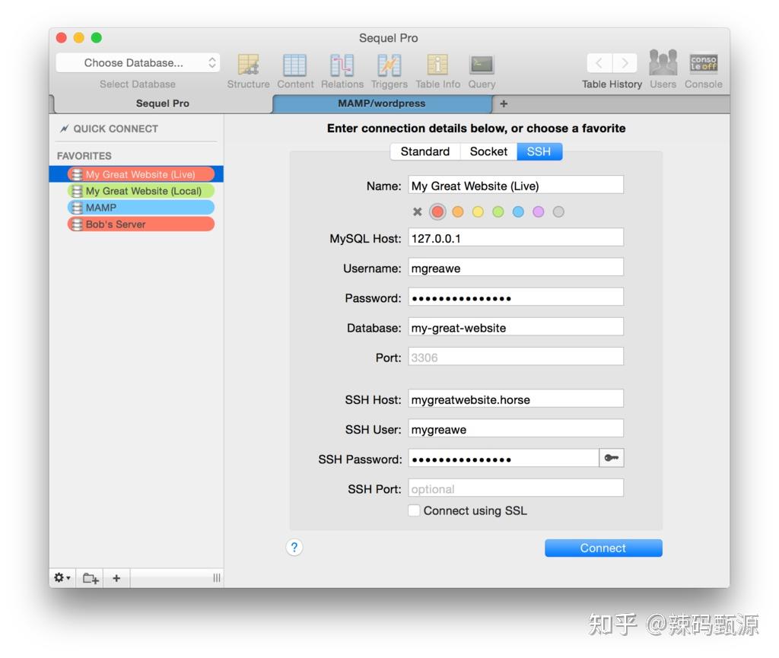The height and width of the screenshot is (658, 779).
Task: Pick the green favorite color
Action: coord(498,211)
